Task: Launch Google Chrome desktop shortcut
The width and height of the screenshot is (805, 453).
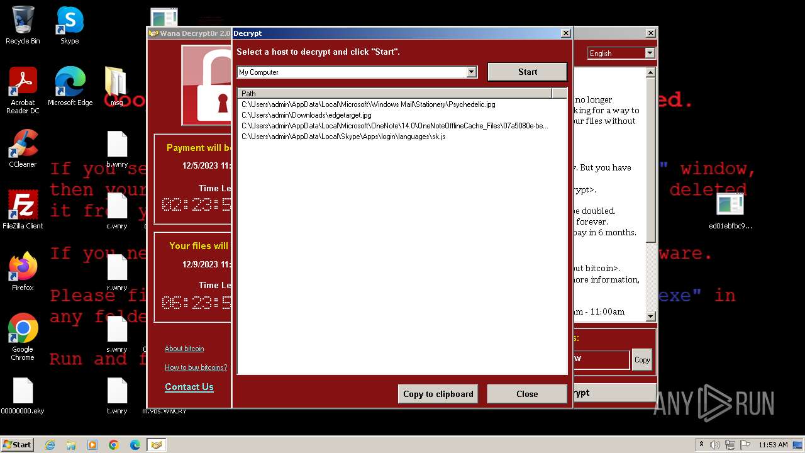Action: [23, 337]
